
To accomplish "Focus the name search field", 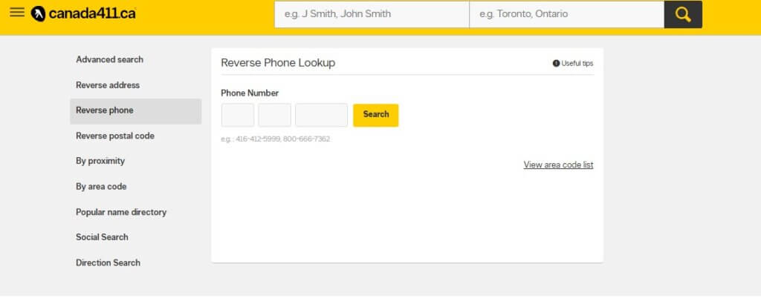I will click(x=372, y=15).
